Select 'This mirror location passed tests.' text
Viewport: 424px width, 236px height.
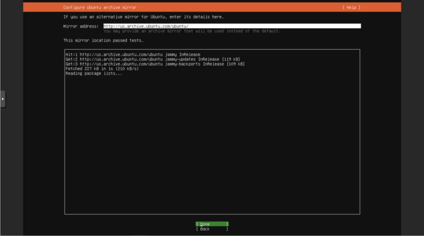pyautogui.click(x=103, y=40)
